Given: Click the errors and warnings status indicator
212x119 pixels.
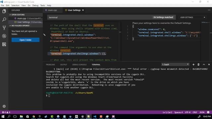Looking at the screenshot, I should tap(6, 112).
